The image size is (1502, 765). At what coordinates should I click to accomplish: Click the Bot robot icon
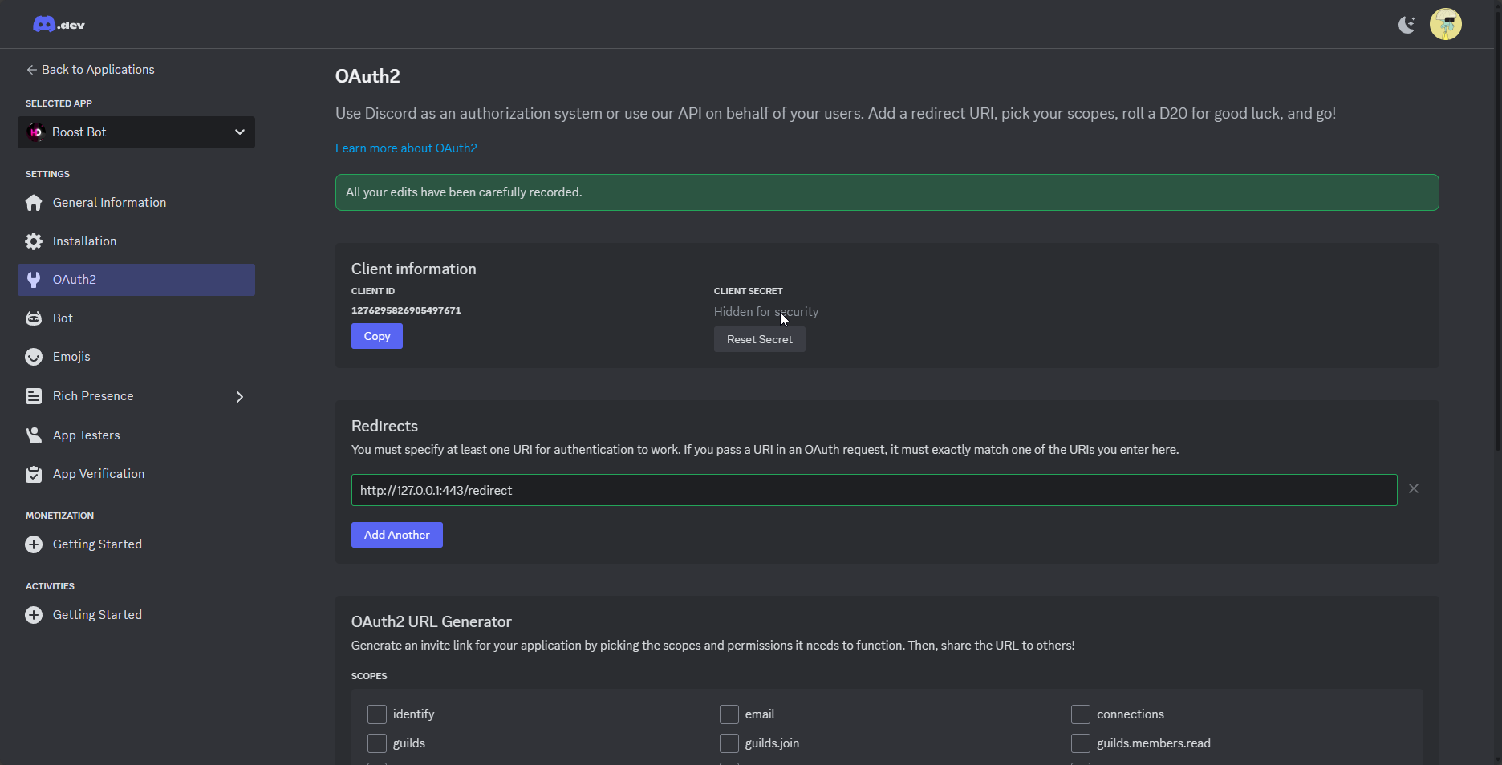coord(34,318)
